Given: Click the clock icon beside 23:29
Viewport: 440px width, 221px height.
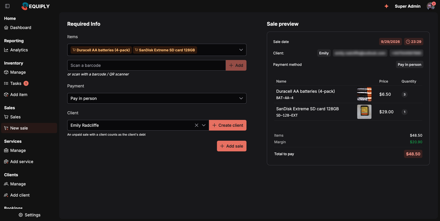Looking at the screenshot, I should click(x=408, y=42).
